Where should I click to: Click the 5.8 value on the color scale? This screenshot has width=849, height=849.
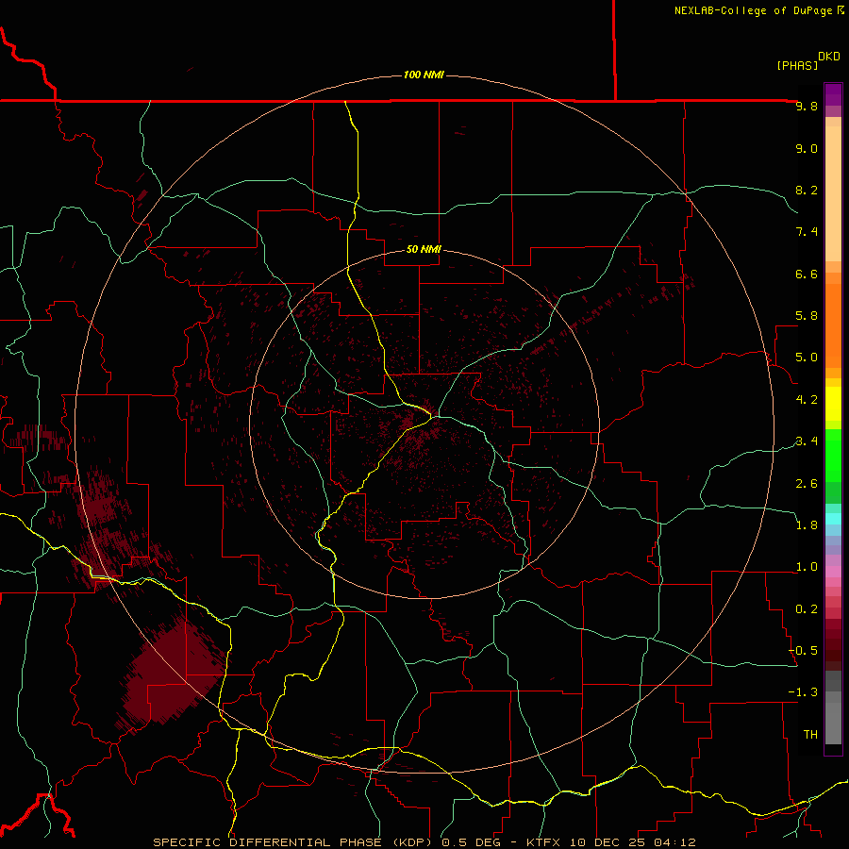pos(807,316)
